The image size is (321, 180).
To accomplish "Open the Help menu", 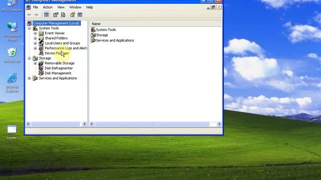I will pyautogui.click(x=89, y=7).
